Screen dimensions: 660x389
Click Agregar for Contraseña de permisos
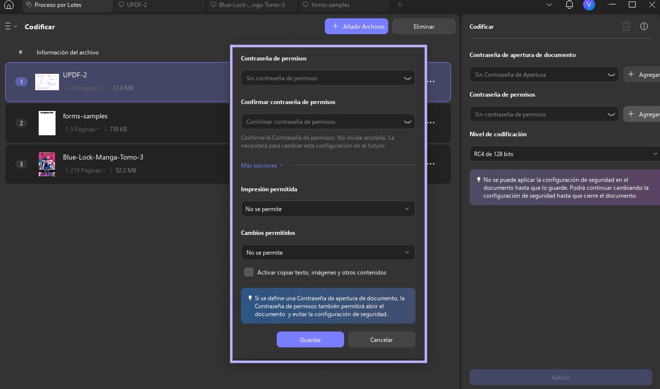pyautogui.click(x=642, y=114)
